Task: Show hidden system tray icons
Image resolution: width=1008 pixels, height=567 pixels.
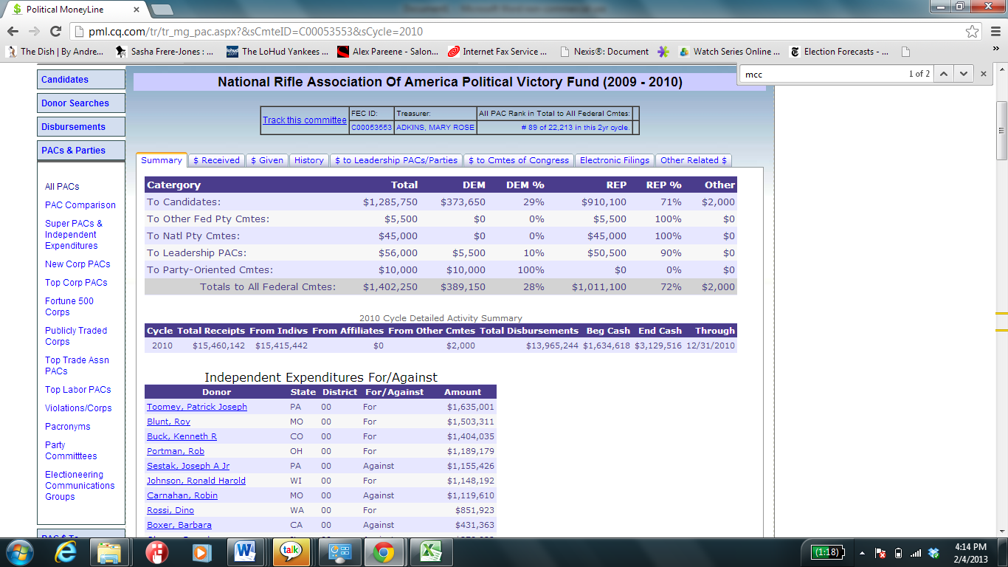Action: (862, 553)
